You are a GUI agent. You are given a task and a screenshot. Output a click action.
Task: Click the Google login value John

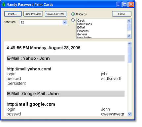[105, 109]
